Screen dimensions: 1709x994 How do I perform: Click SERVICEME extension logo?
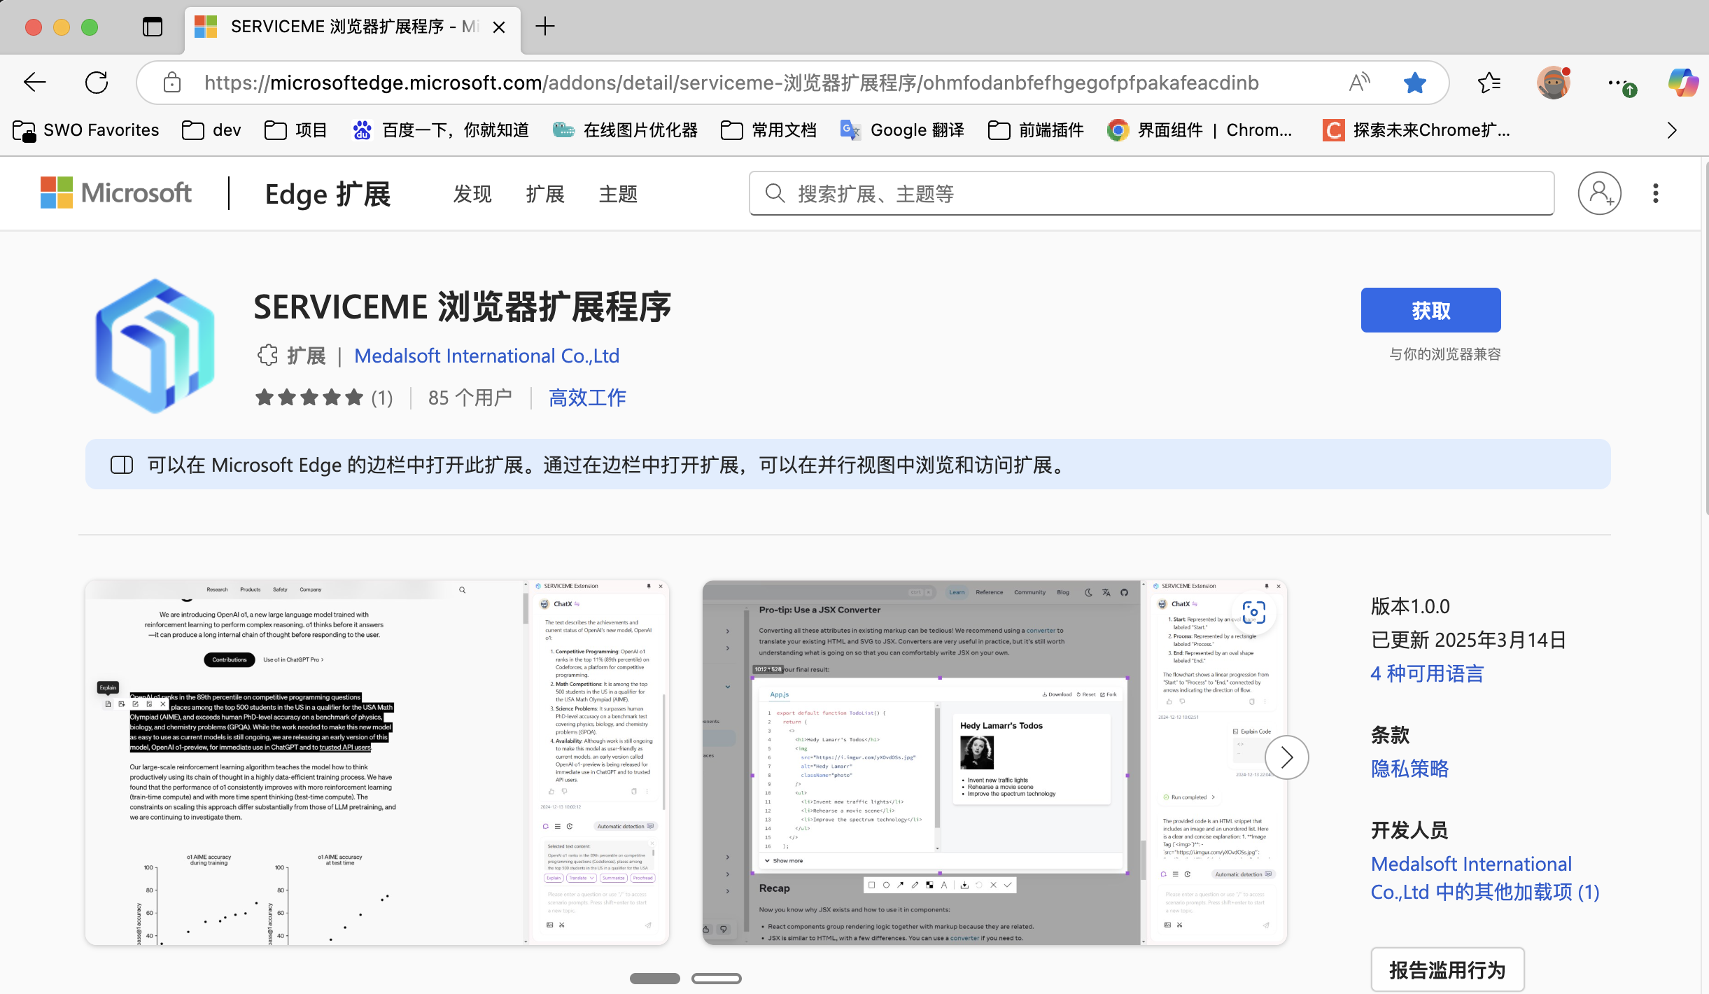coord(155,346)
